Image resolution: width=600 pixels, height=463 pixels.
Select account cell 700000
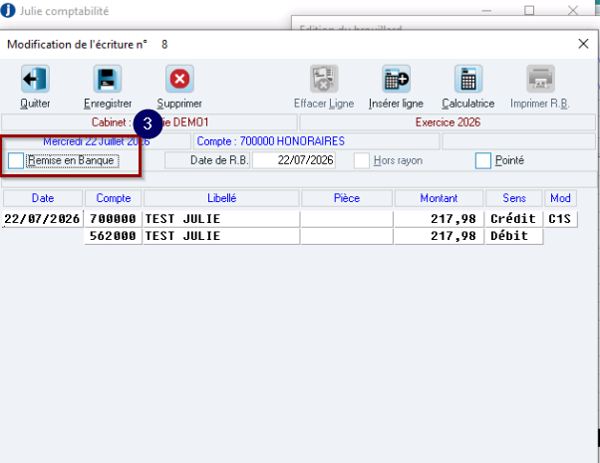point(113,219)
